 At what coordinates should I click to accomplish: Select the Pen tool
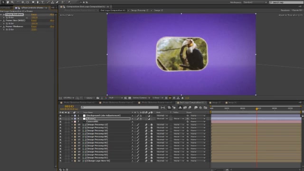pyautogui.click(x=38, y=2)
